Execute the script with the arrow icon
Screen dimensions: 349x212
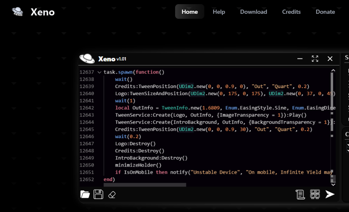tap(330, 194)
